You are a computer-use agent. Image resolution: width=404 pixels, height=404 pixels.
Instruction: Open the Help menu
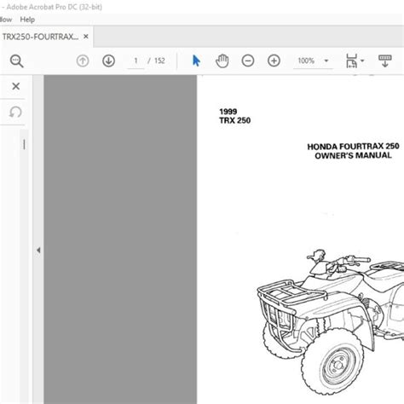(x=27, y=20)
